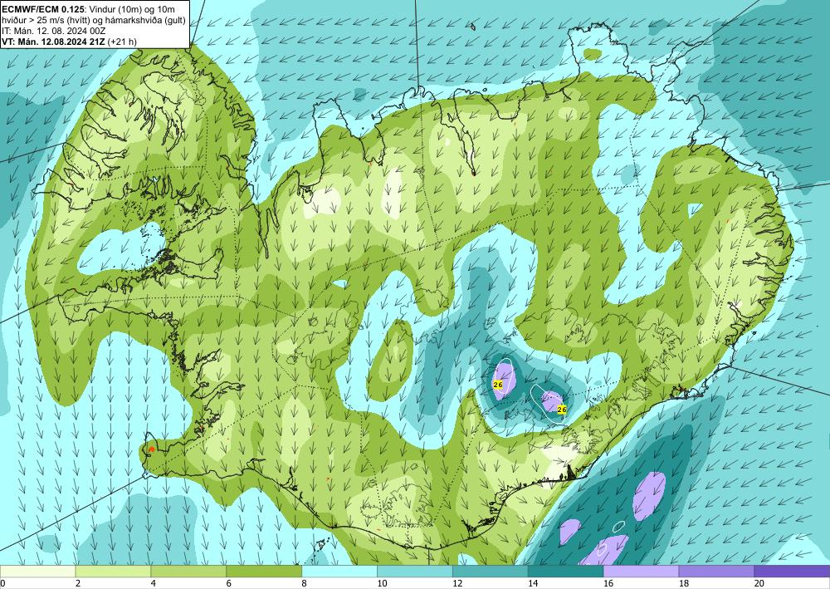Click the darkest purple swatch above 20
The width and height of the screenshot is (830, 589).
coord(792,572)
